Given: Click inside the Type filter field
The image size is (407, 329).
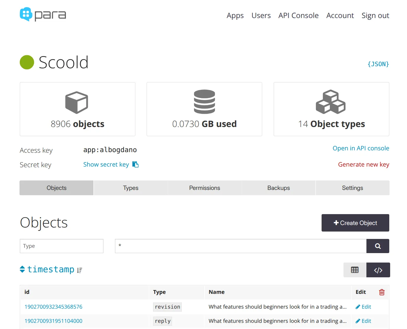Looking at the screenshot, I should coord(61,246).
